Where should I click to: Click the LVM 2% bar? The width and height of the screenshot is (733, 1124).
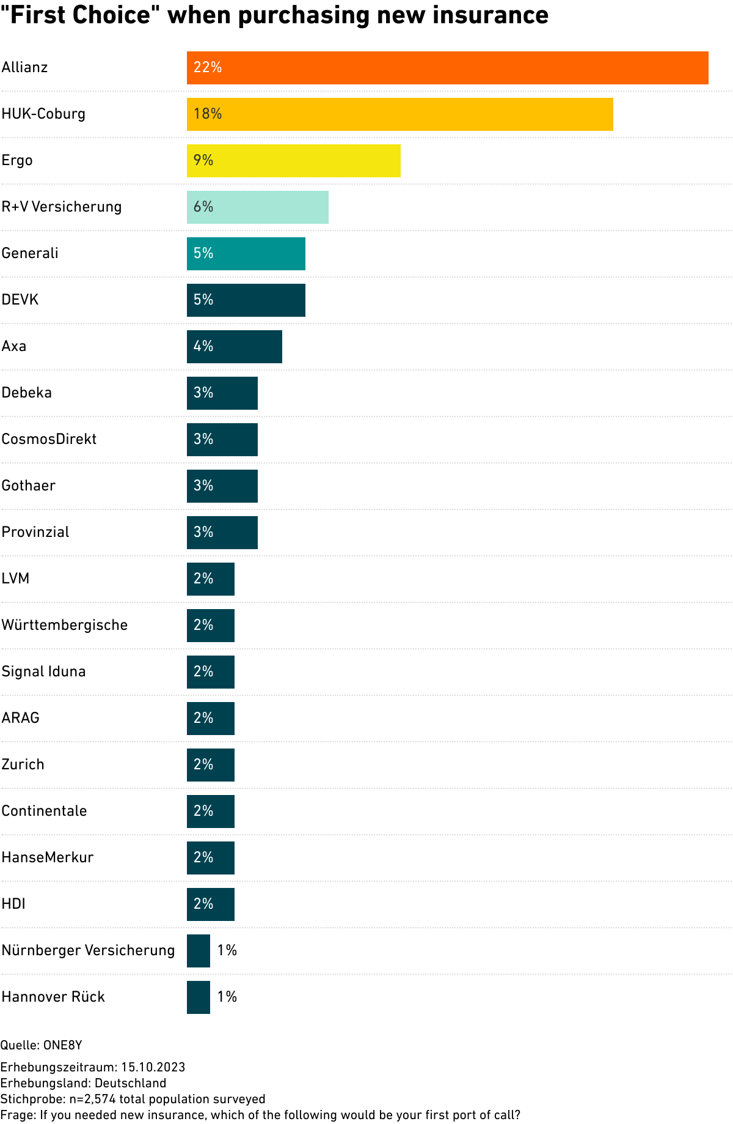pos(210,579)
